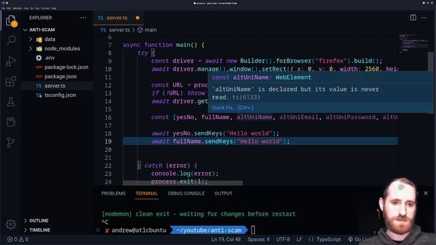Click main symbol in the breadcrumb
The width and height of the screenshot is (436, 245).
click(151, 30)
